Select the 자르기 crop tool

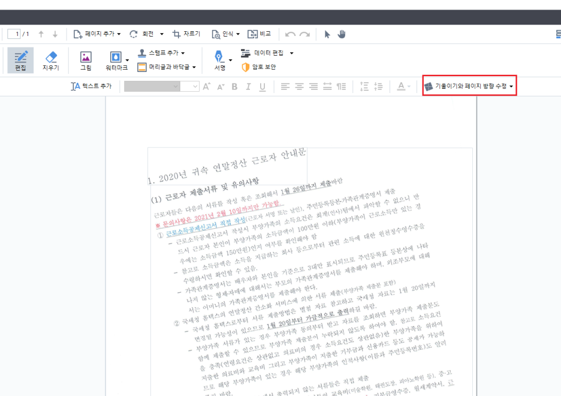186,34
